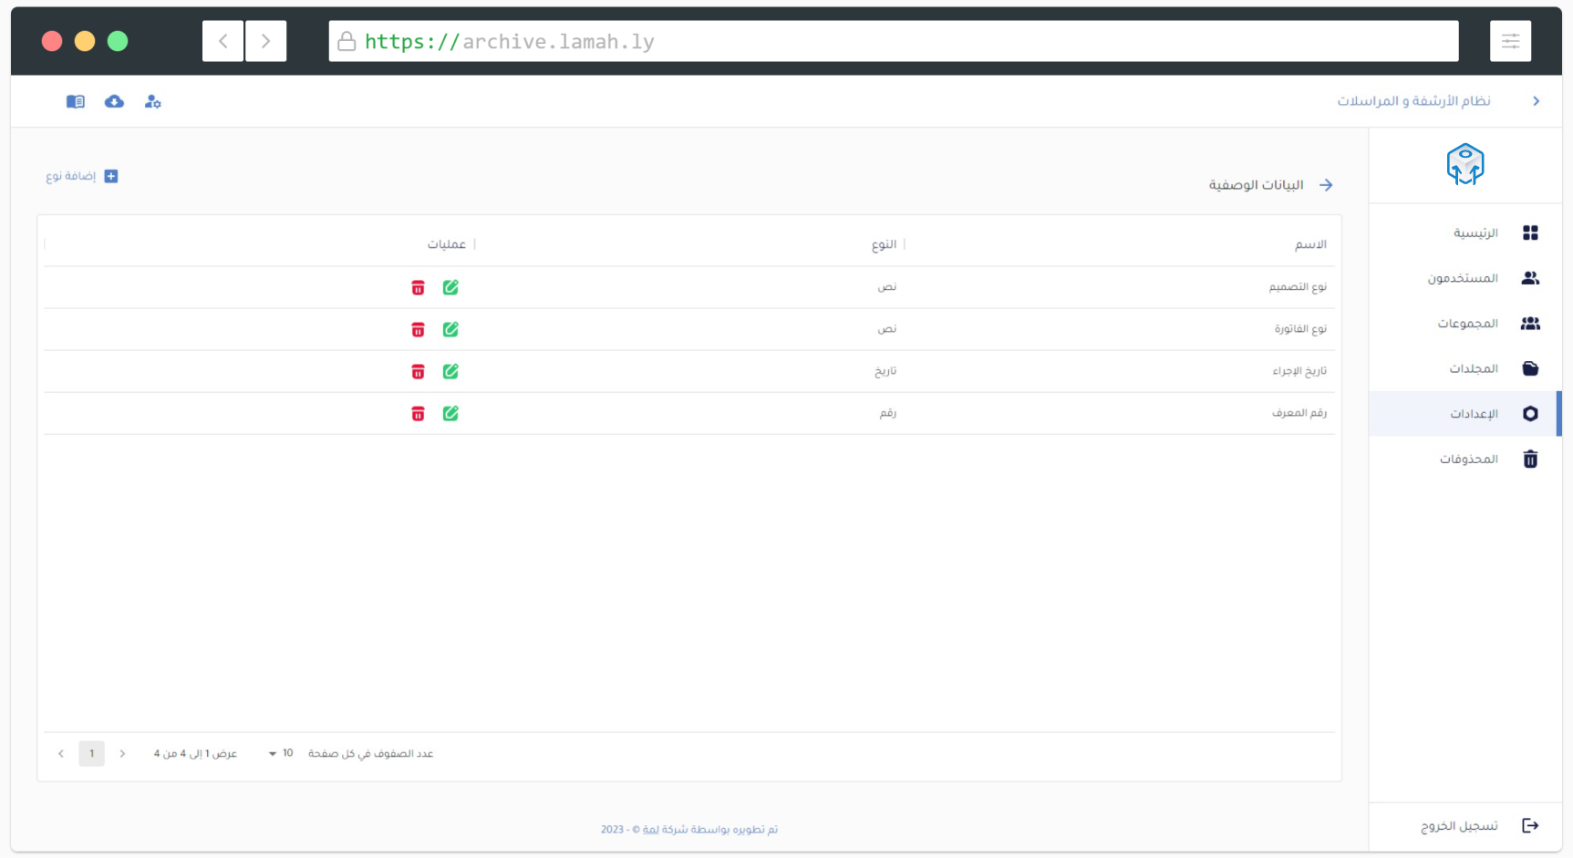Viewport: 1573px width, 858px height.
Task: Open the cloud download icon in top bar
Action: pos(114,101)
